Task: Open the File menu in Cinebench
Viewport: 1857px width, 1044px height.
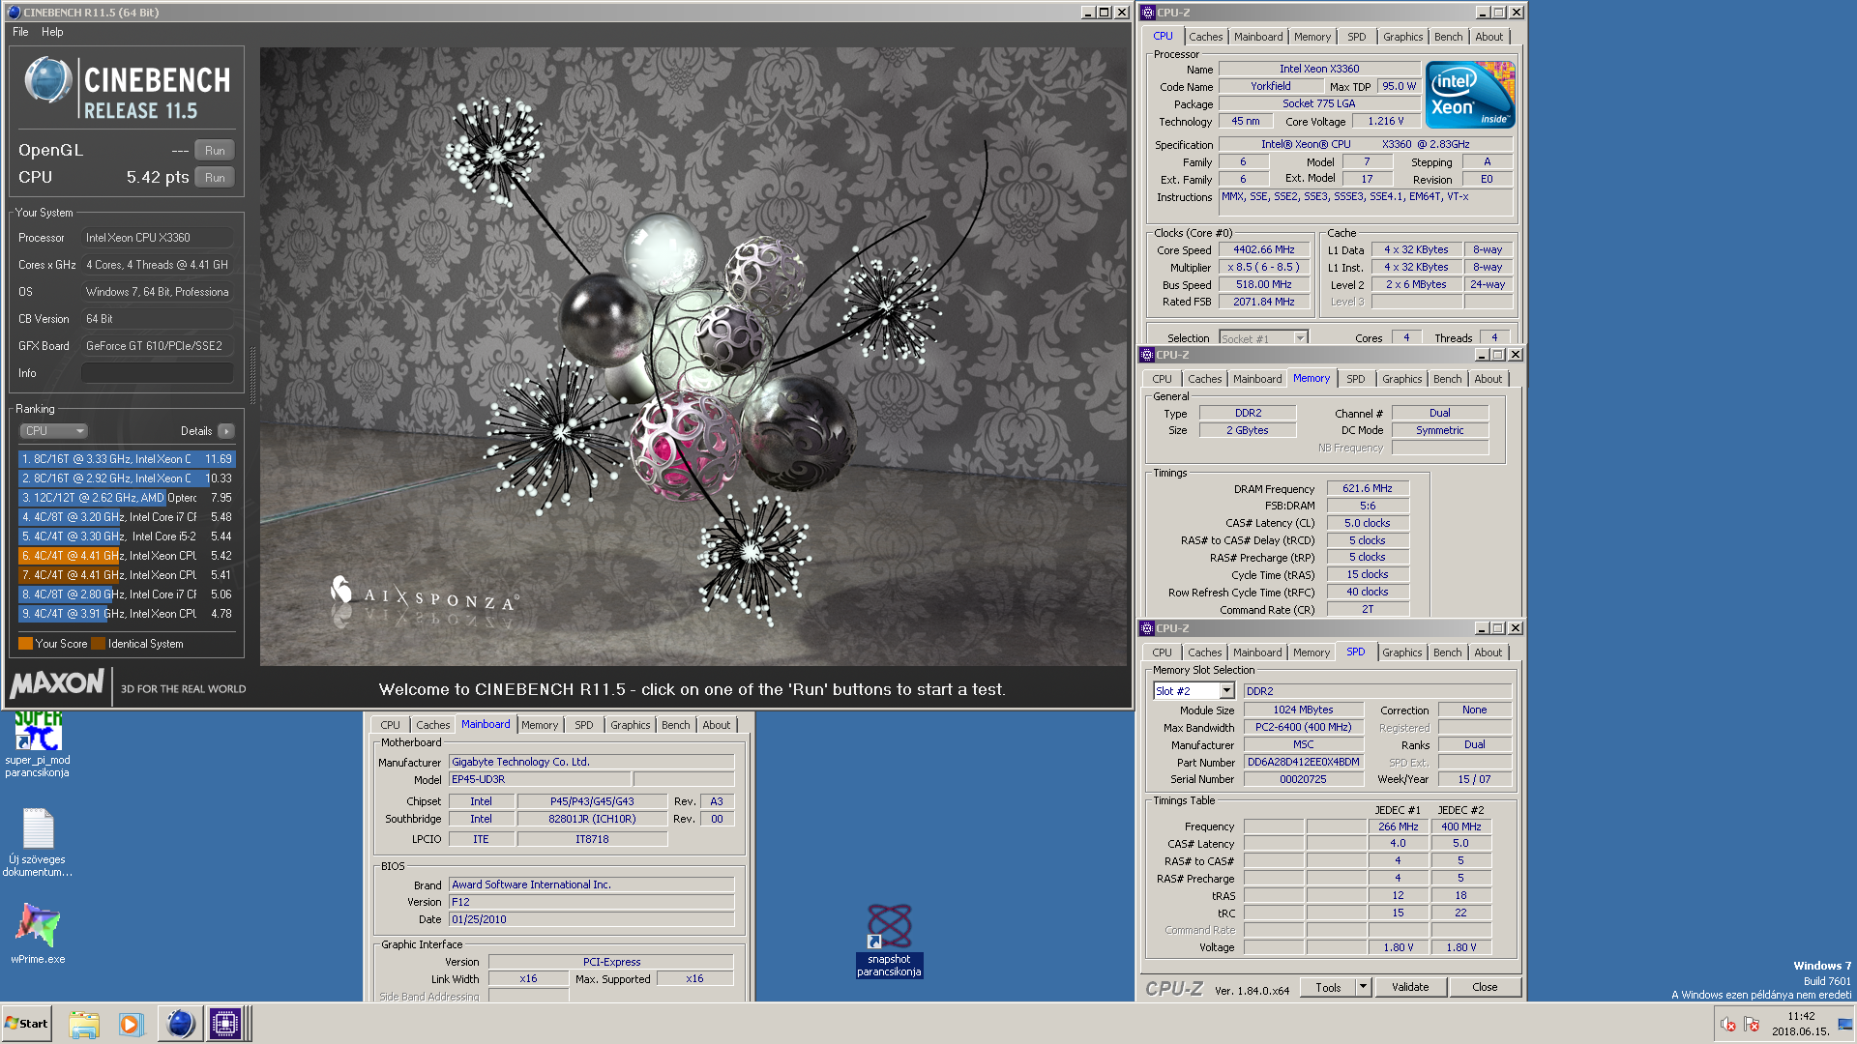Action: click(x=20, y=32)
